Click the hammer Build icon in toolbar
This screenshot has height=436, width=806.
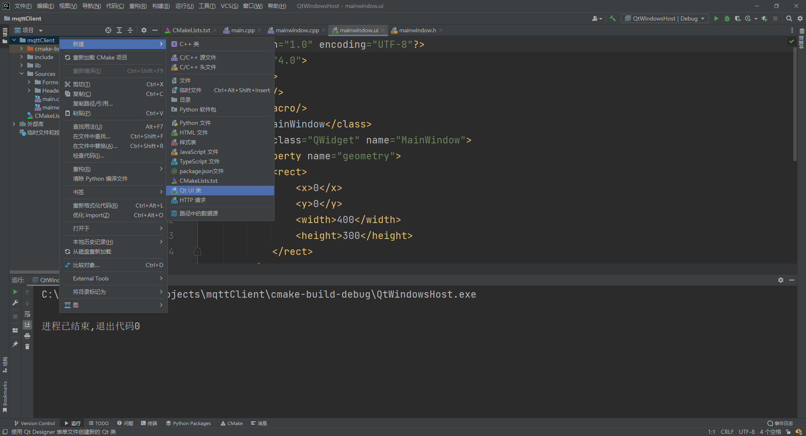click(612, 18)
